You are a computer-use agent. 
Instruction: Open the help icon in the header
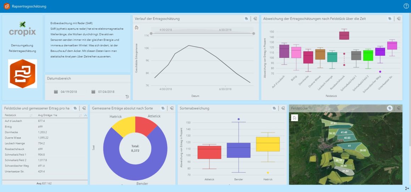(x=406, y=6)
